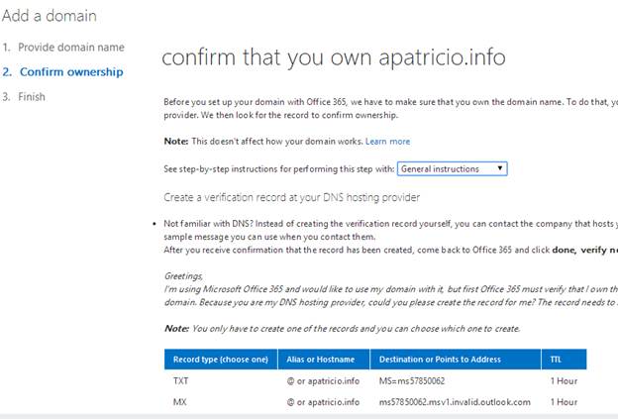
Task: Click the MS=ms57850062 destination value
Action: 412,380
